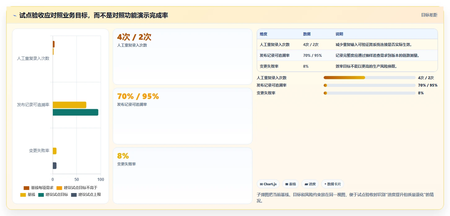The height and width of the screenshot is (216, 450).
Task: Open the 8% 变更失败率 data card
Action: coord(183,176)
